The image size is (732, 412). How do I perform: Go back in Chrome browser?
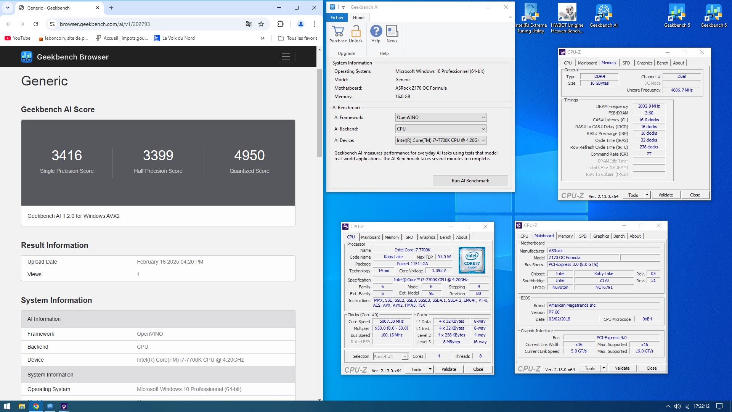(x=8, y=24)
